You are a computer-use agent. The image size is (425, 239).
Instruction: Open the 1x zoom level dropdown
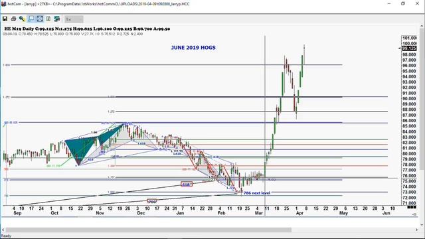click(74, 19)
